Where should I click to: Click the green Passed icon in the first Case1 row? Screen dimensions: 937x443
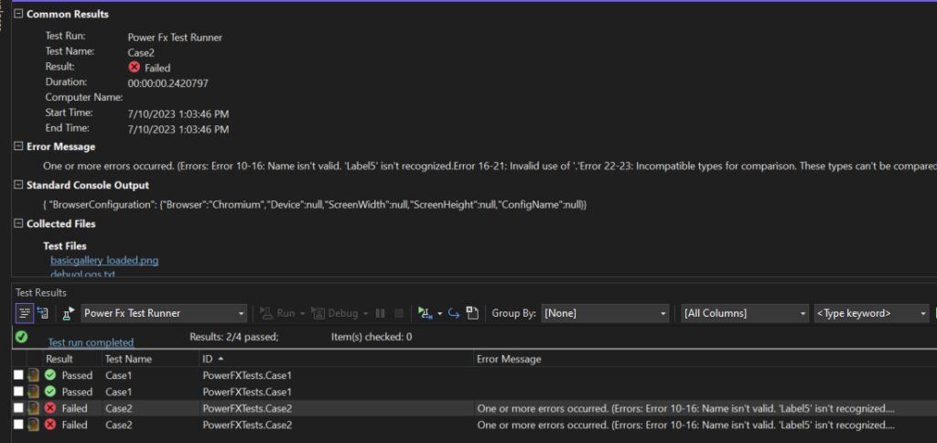pyautogui.click(x=50, y=375)
